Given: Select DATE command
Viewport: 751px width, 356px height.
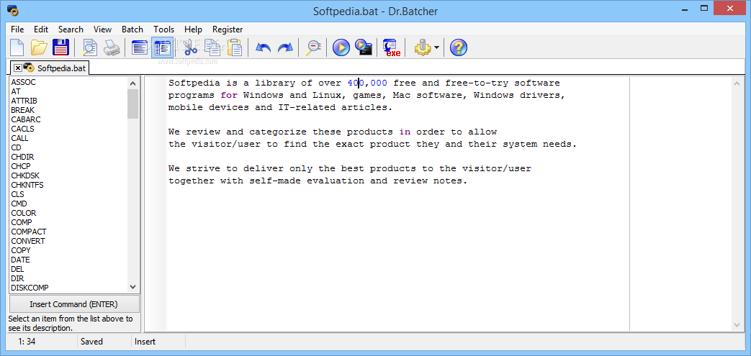Looking at the screenshot, I should coord(68,260).
